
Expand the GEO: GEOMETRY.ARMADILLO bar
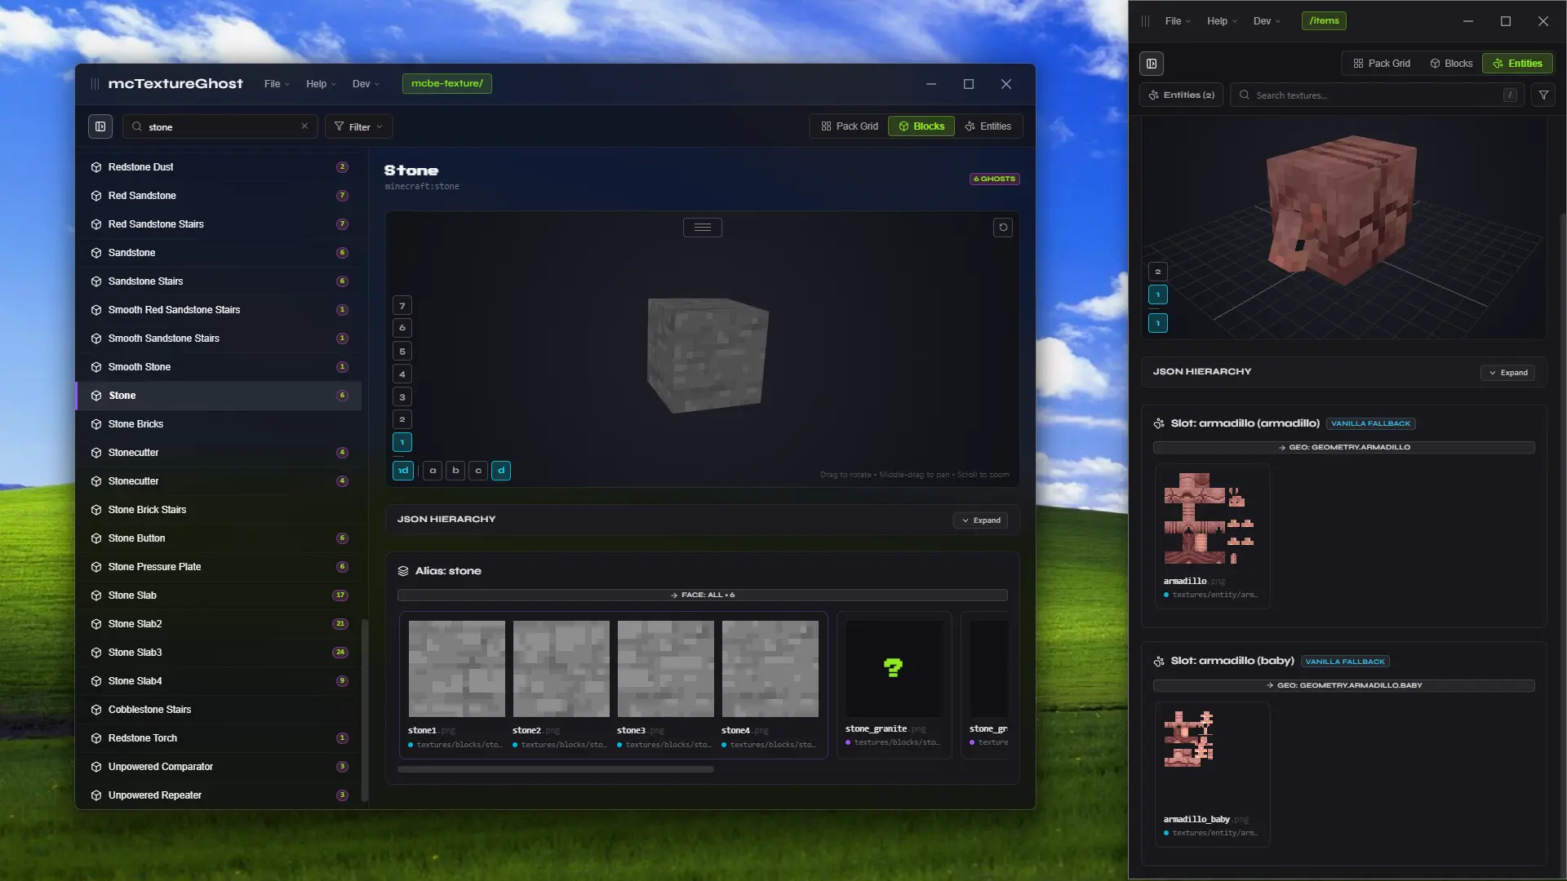(1344, 448)
